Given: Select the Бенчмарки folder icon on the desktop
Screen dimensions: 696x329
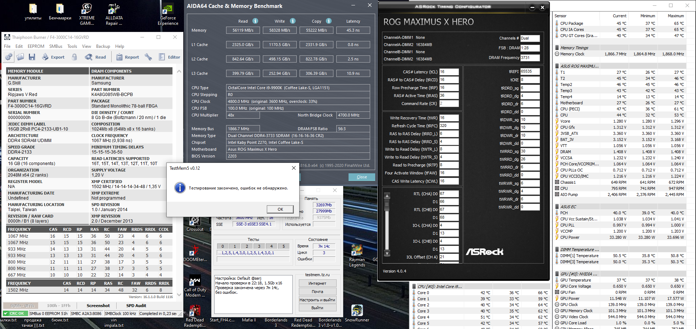Looking at the screenshot, I should [60, 12].
